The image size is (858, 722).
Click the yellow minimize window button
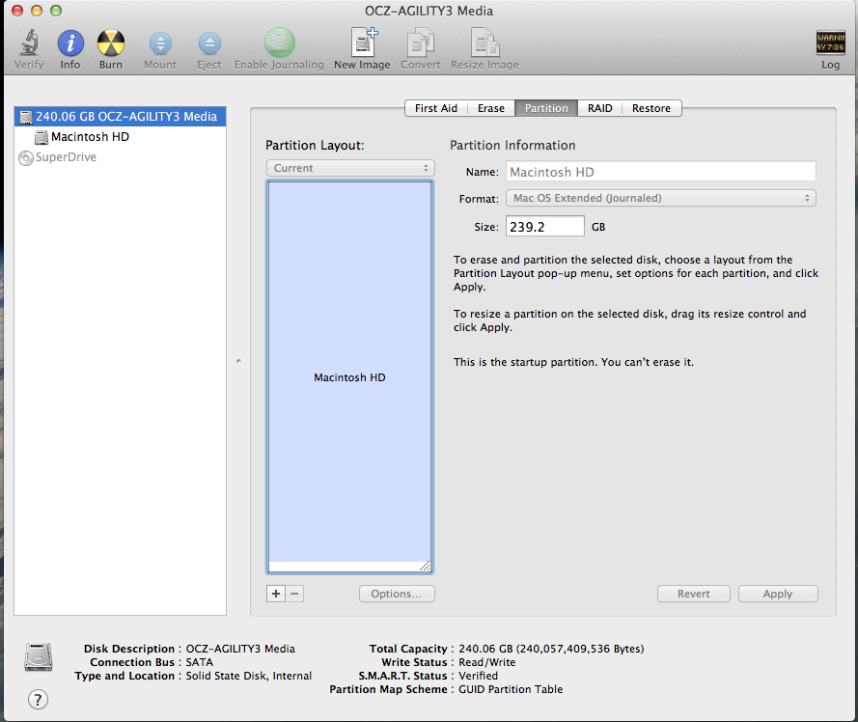37,11
